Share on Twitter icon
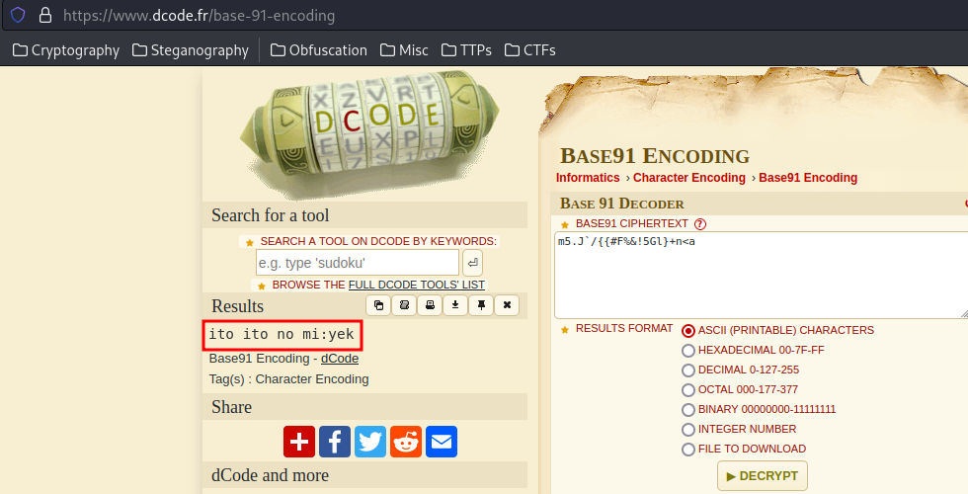The height and width of the screenshot is (494, 968). 370,442
